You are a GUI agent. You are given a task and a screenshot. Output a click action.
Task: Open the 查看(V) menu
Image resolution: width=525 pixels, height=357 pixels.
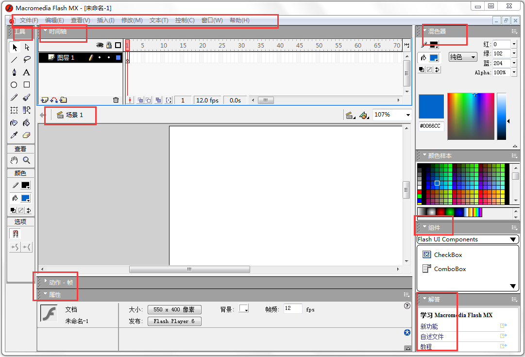(x=80, y=20)
